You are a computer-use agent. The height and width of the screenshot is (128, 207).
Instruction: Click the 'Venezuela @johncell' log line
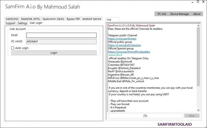[120, 62]
